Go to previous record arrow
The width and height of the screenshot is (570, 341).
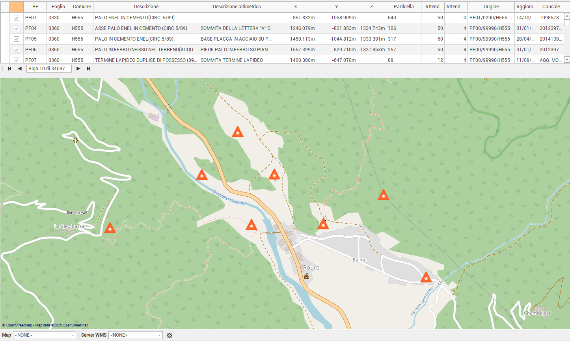[x=20, y=69]
